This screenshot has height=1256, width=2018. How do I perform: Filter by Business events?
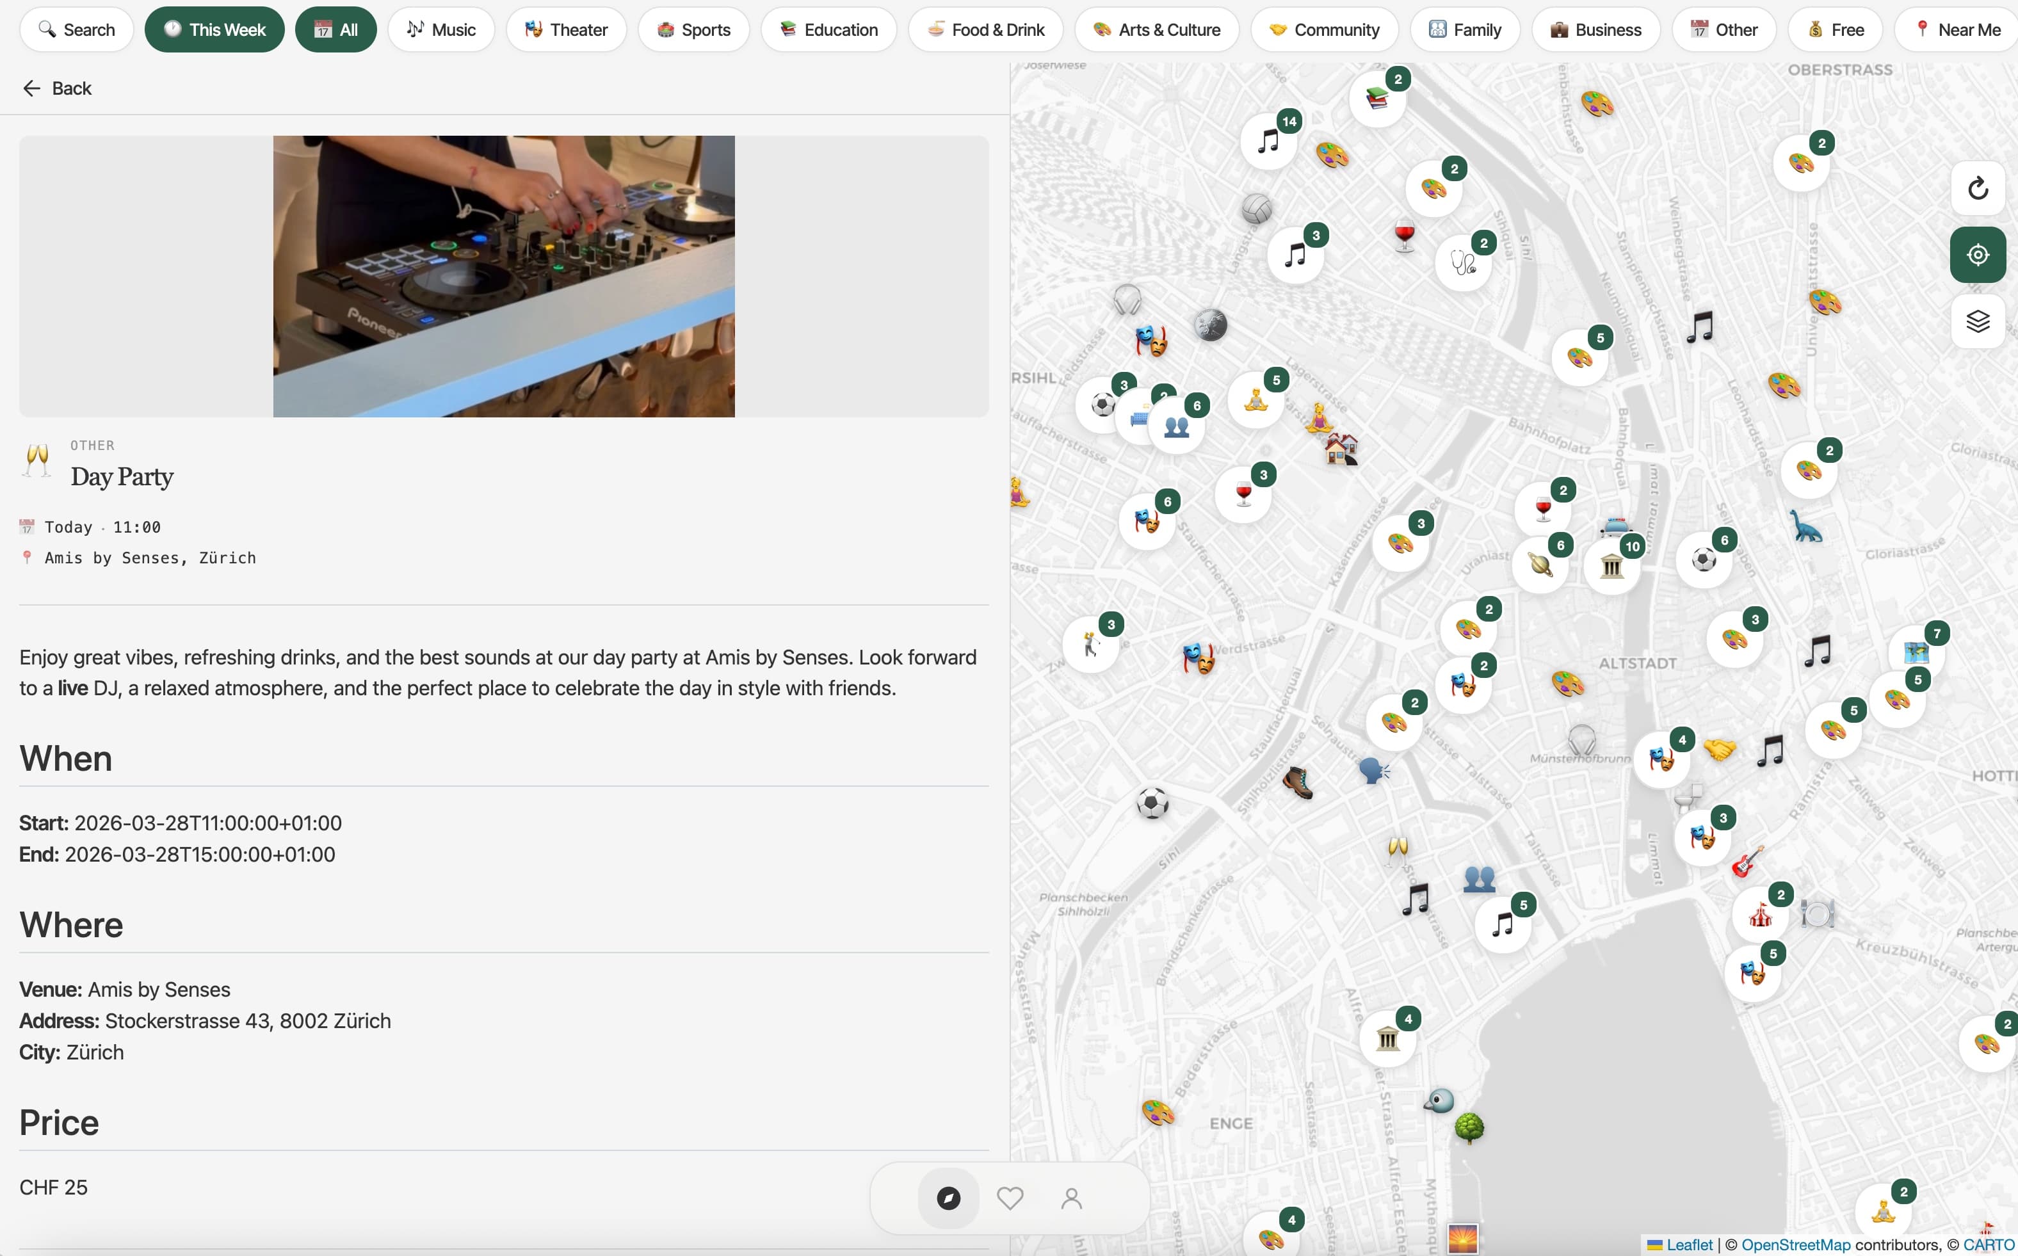pos(1596,30)
